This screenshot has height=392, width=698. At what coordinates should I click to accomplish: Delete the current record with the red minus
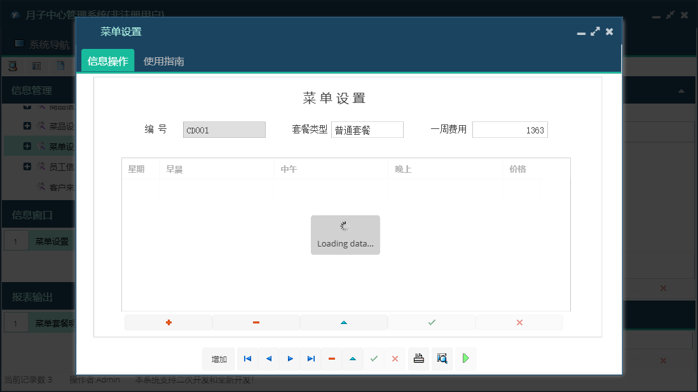pyautogui.click(x=331, y=358)
